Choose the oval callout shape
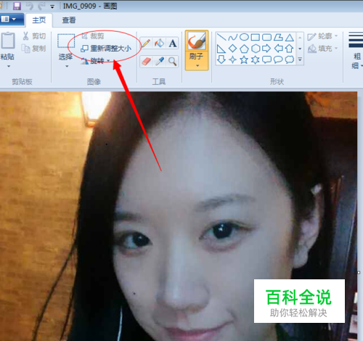Viewport: 363px width, 341px height. (278, 59)
